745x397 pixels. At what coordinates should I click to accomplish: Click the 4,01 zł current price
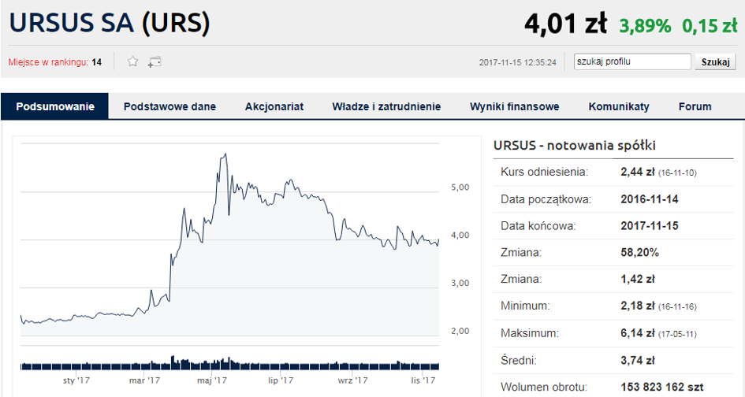point(565,24)
